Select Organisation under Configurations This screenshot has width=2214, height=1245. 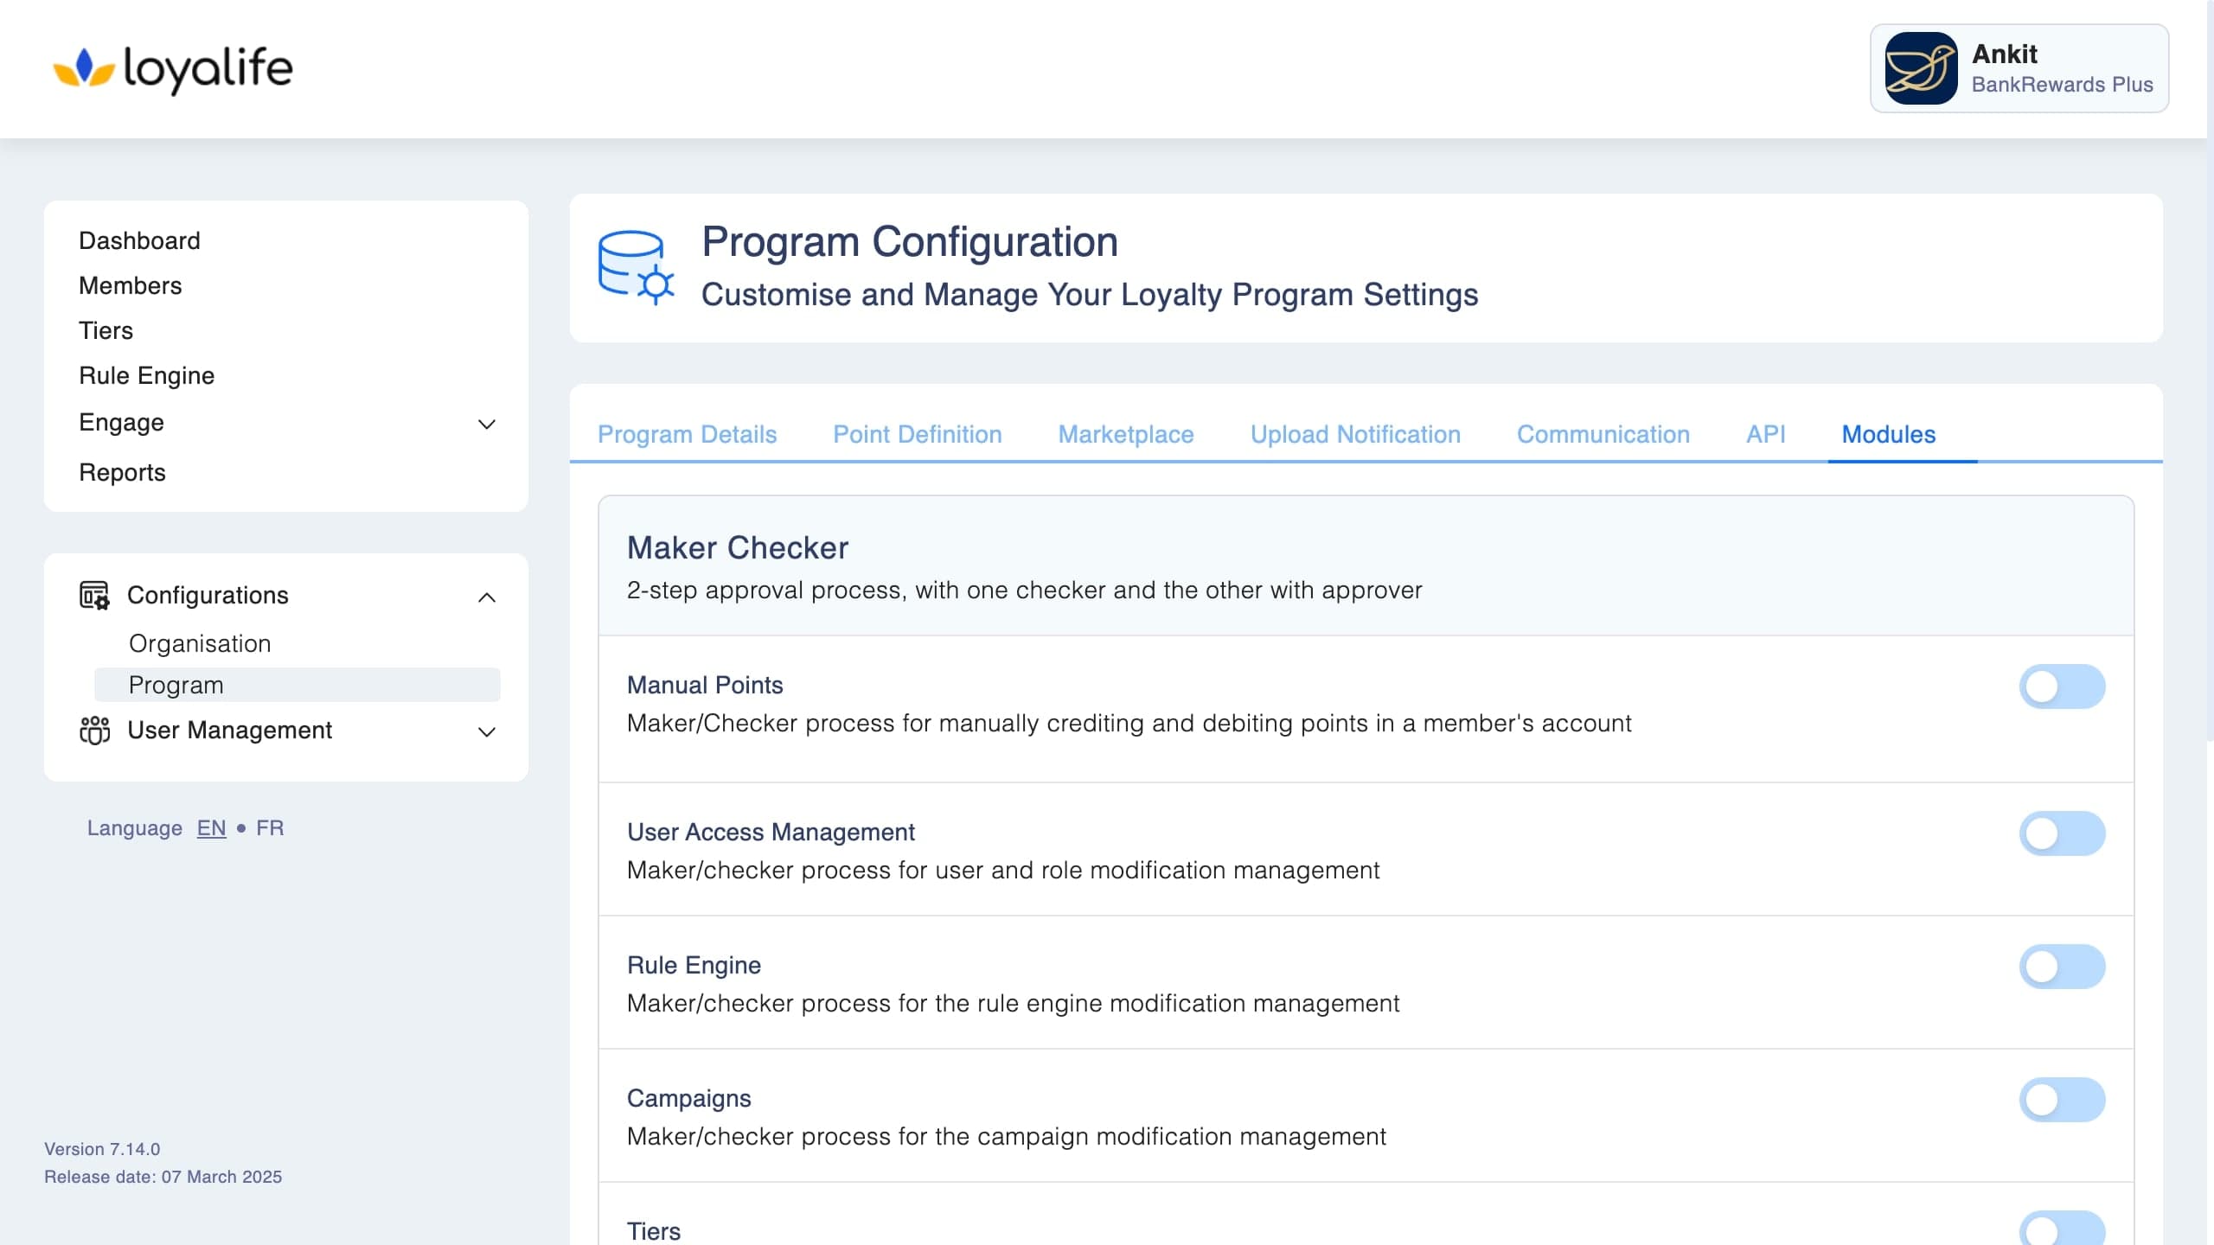200,643
